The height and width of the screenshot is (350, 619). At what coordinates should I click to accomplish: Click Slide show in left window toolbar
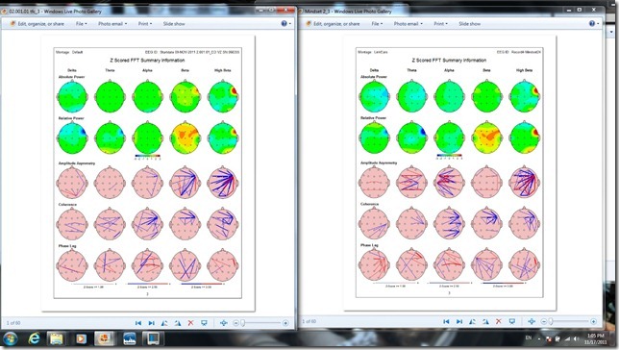pyautogui.click(x=174, y=24)
